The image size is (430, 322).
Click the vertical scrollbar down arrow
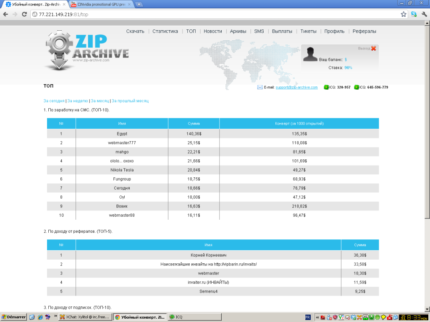pos(427,310)
